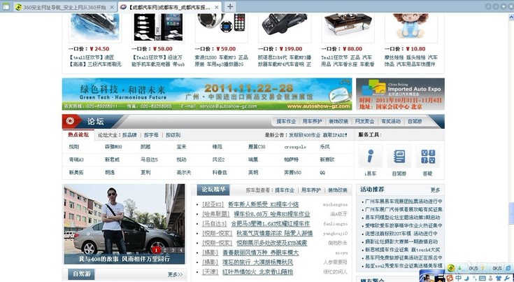Open a new browser tab with plus button
Image resolution: width=514 pixels, height=282 pixels.
tap(231, 6)
